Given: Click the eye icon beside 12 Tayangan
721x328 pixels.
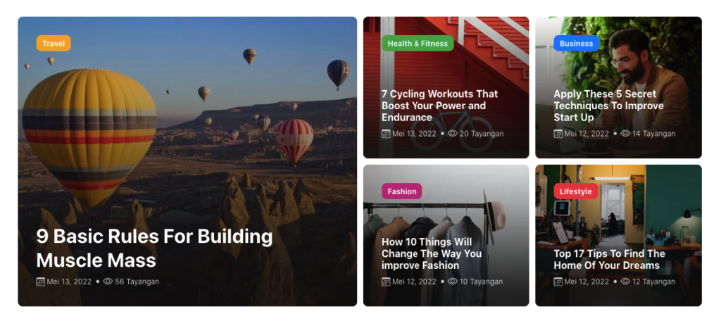Looking at the screenshot, I should click(x=625, y=282).
